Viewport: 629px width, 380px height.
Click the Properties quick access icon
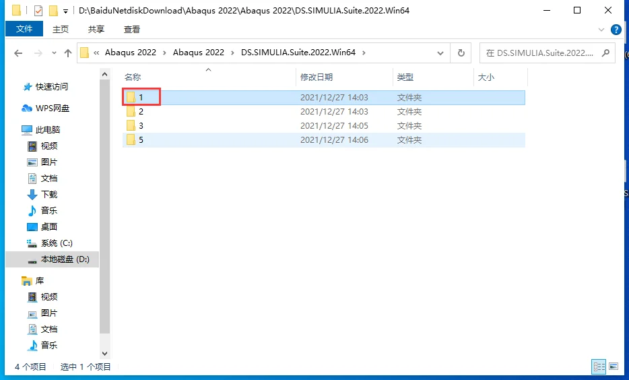[38, 10]
